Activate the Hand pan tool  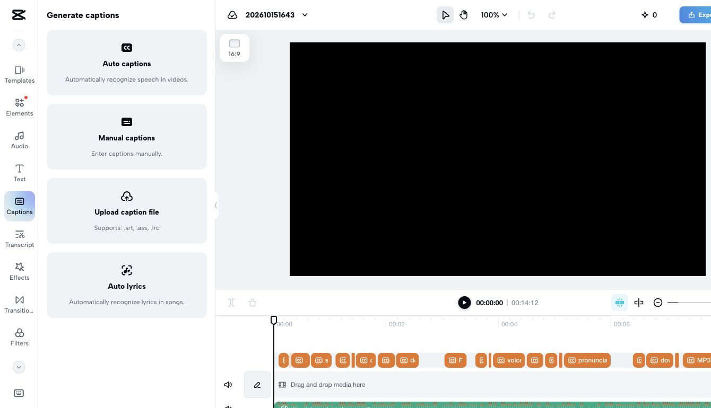click(464, 15)
